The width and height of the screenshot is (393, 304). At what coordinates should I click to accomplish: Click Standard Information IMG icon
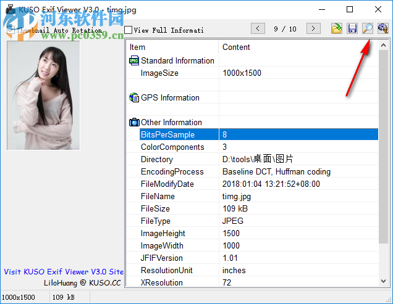click(134, 60)
